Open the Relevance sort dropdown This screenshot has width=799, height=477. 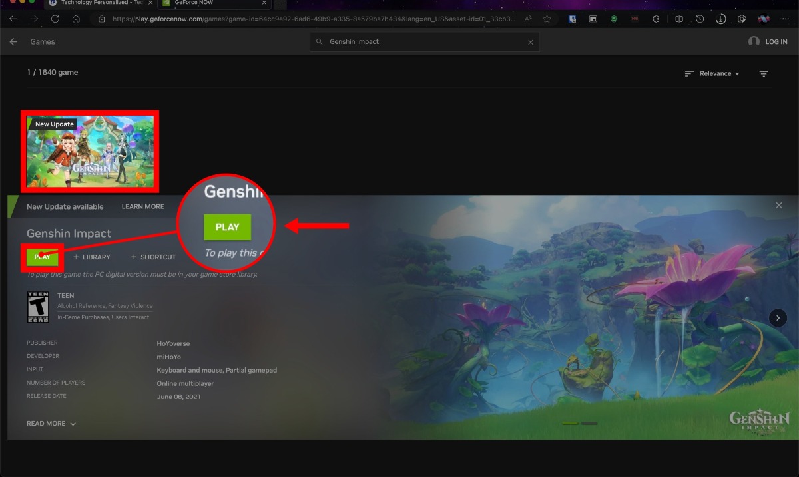[x=712, y=73]
